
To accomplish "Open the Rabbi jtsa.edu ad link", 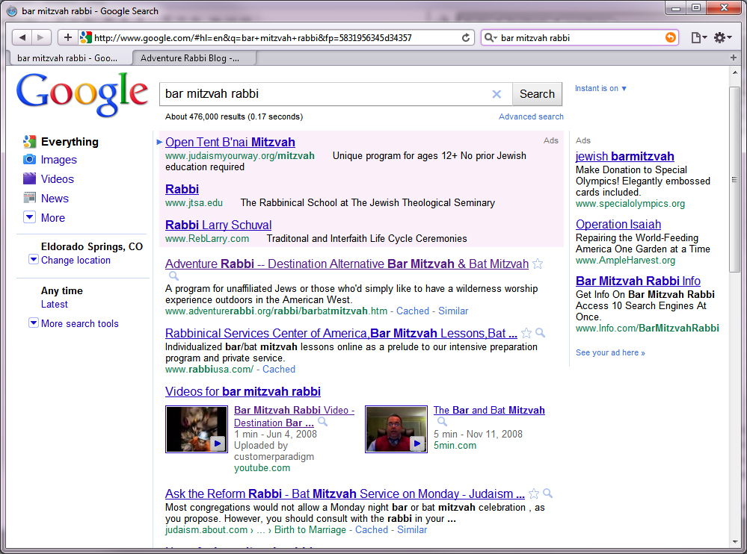I will pos(182,189).
